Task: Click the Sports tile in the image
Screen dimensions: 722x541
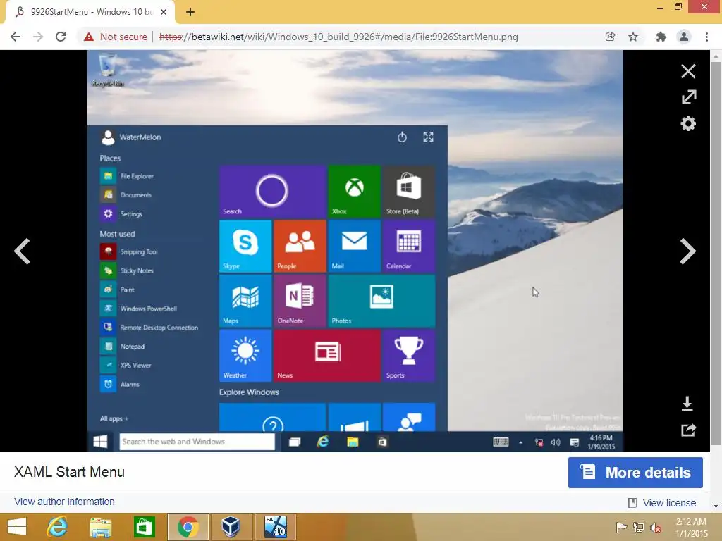Action: (x=409, y=355)
